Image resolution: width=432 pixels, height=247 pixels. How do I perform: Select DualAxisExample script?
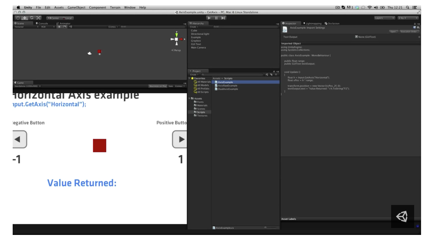click(x=228, y=89)
